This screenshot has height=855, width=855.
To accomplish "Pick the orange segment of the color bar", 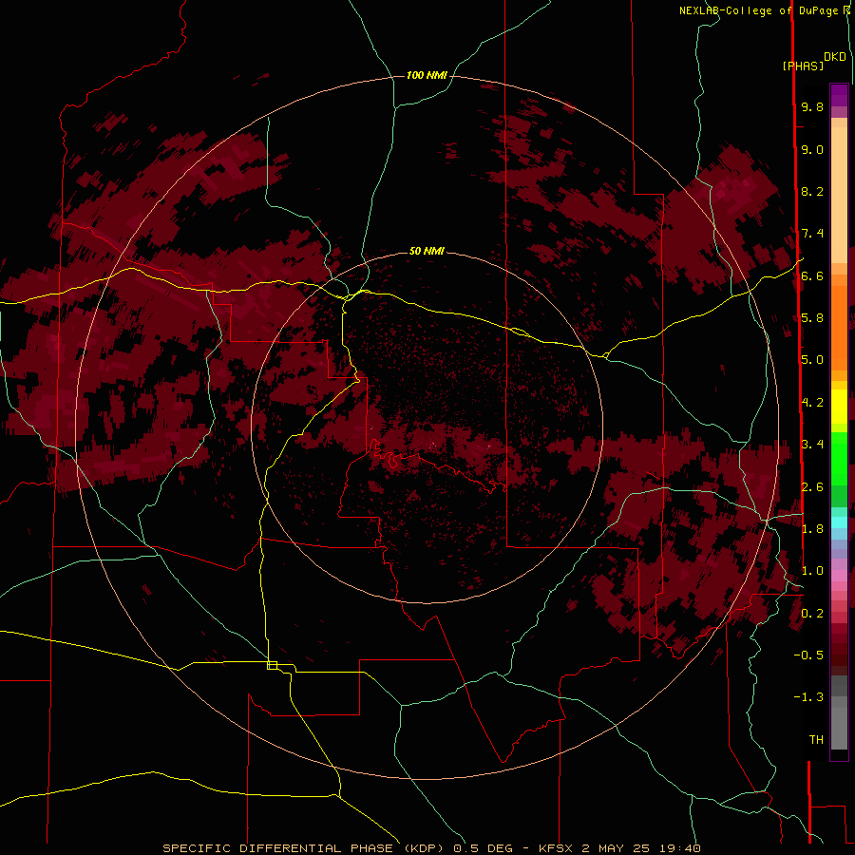I will (x=839, y=327).
